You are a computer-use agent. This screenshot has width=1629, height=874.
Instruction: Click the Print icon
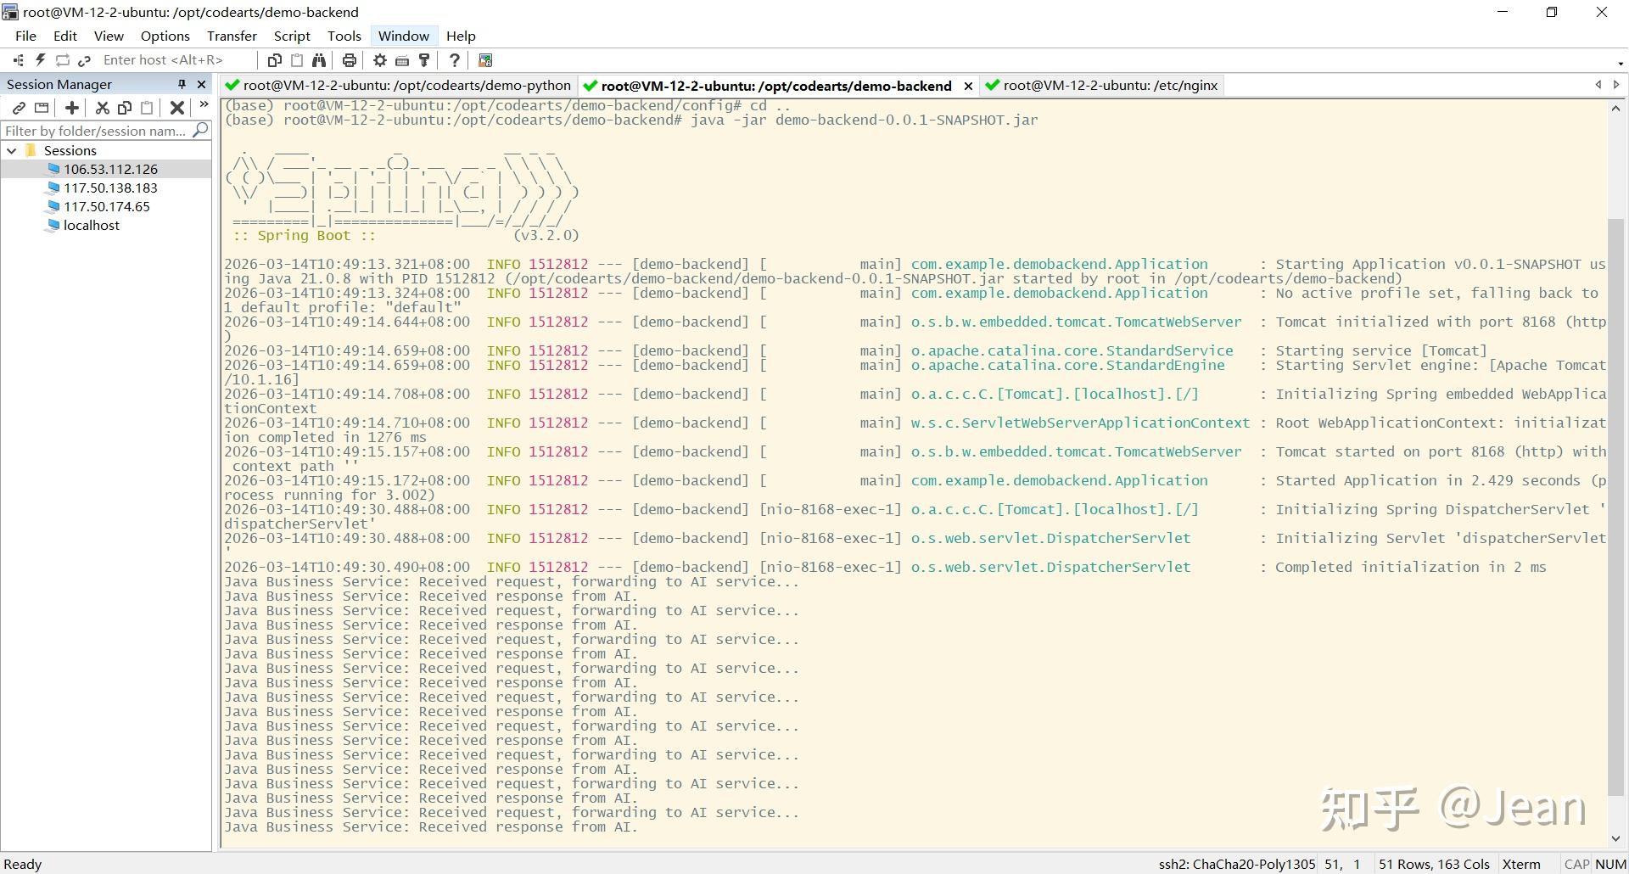point(349,60)
